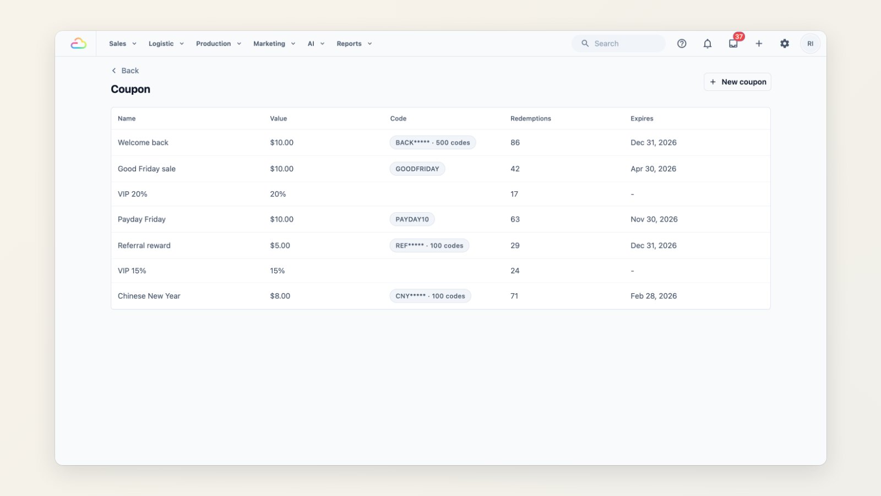Go back using the Back link
The width and height of the screenshot is (881, 496).
point(125,71)
